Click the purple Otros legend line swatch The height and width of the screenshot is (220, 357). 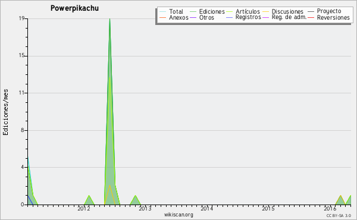(193, 17)
